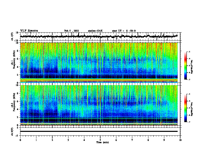Click the log(PSD) label beside ch.2 color bar
Screen dimensions: 203x157
(192, 109)
